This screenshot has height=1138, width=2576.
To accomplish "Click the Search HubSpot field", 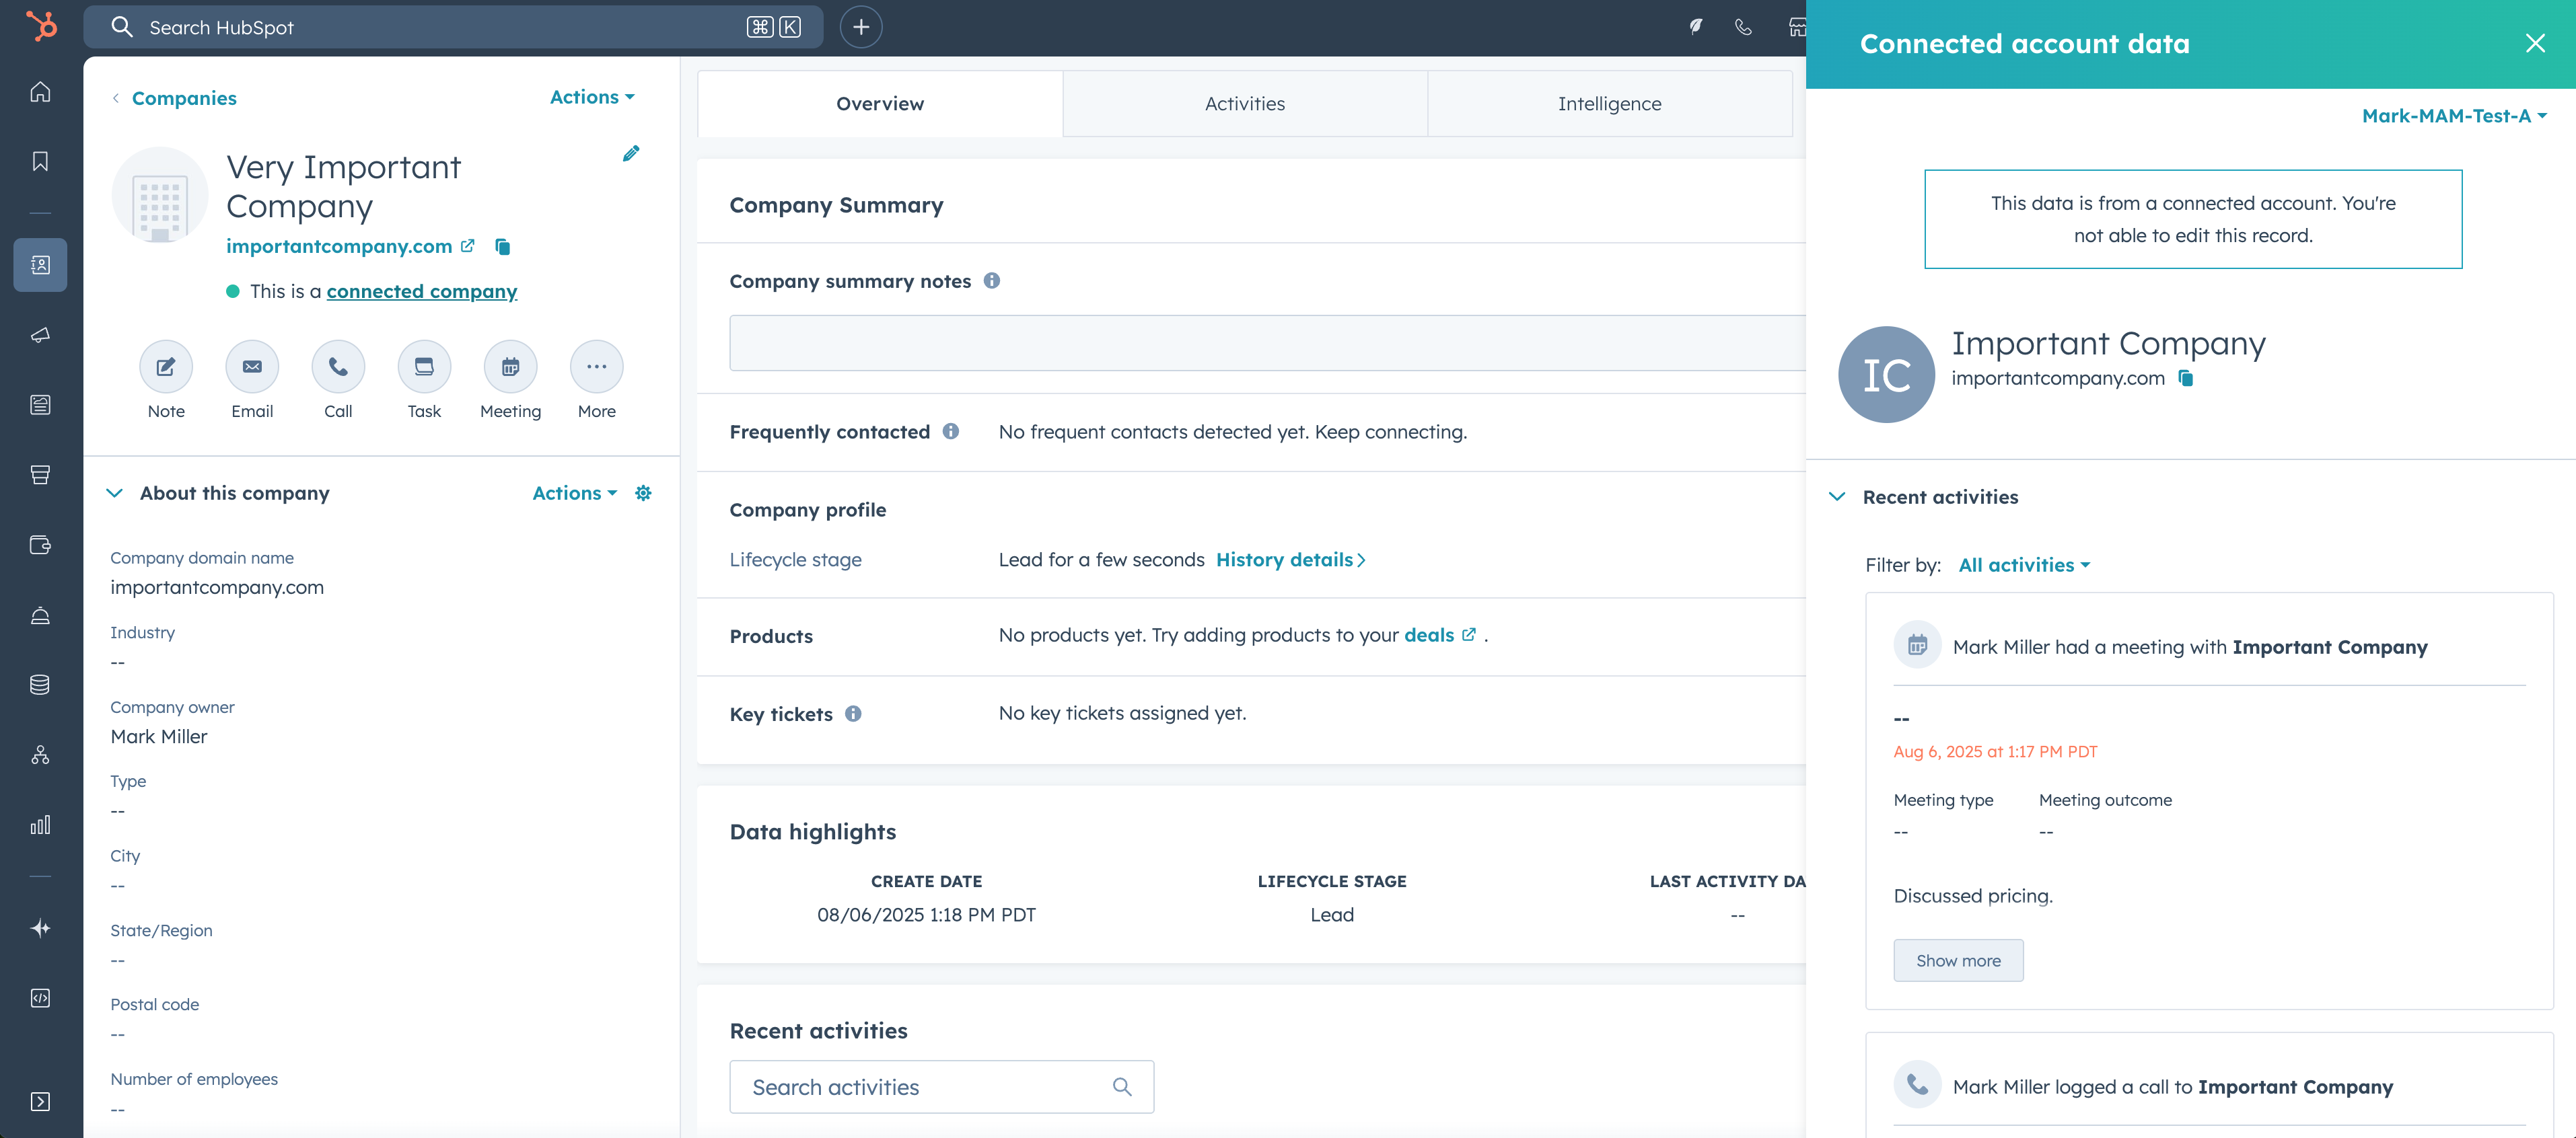I will tap(453, 27).
